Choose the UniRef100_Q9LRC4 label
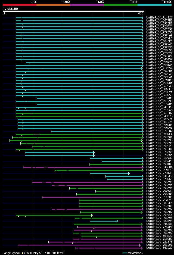This screenshot has width=174, height=255. point(159,57)
